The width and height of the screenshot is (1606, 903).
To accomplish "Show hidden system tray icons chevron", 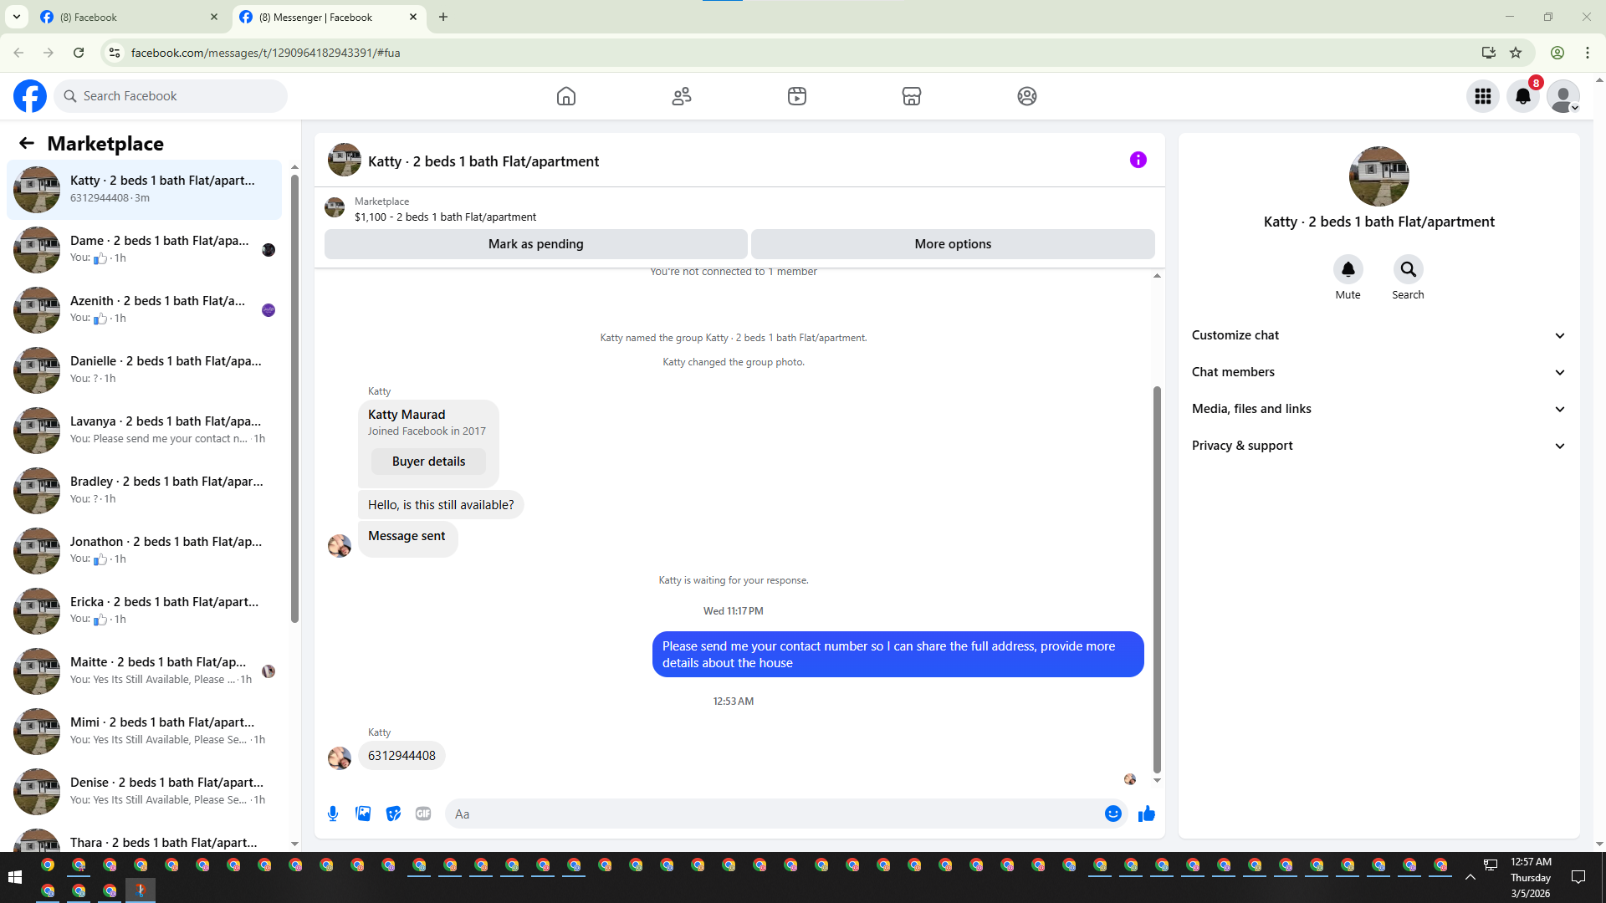I will (x=1470, y=877).
